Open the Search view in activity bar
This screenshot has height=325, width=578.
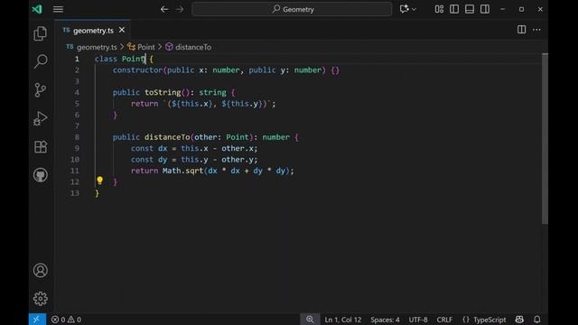(41, 61)
